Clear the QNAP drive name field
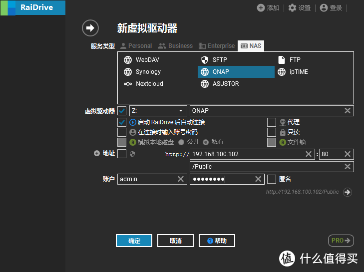 [x=348, y=111]
